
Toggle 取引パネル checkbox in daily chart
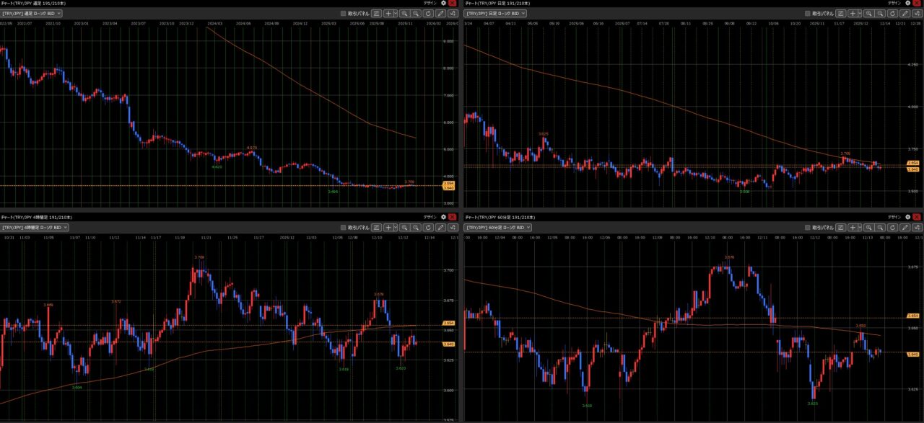click(808, 13)
